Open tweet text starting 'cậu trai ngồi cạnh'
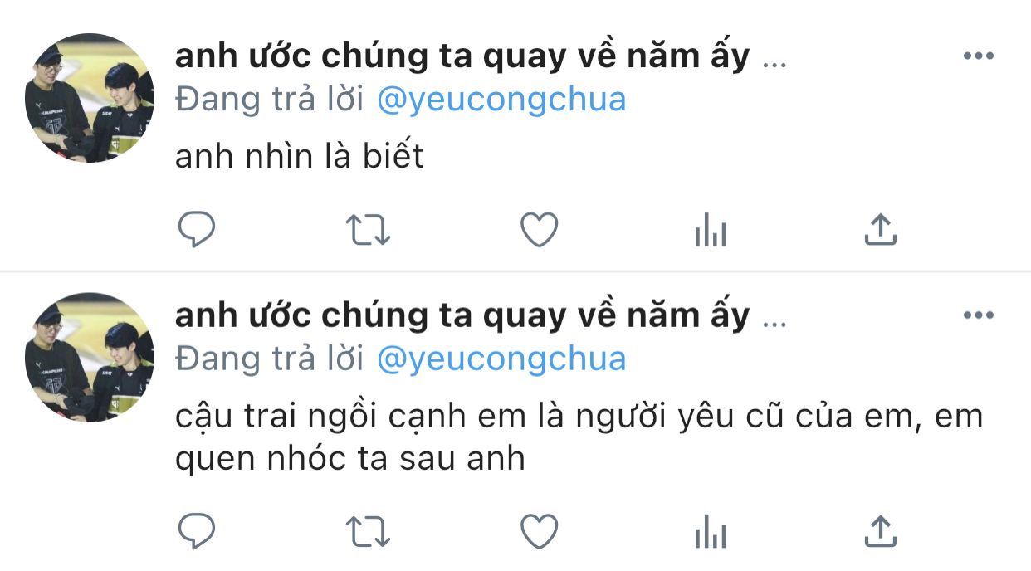Viewport: 1031px width, 571px height. point(579,437)
